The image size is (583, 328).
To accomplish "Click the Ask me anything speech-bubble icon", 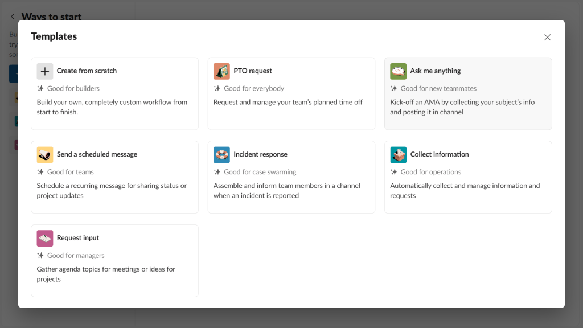I will (x=398, y=71).
